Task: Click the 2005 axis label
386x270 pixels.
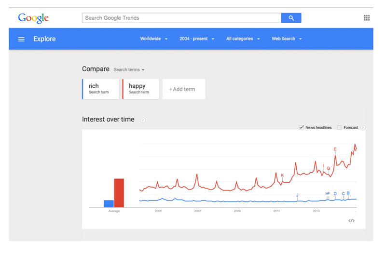Action: (158, 211)
